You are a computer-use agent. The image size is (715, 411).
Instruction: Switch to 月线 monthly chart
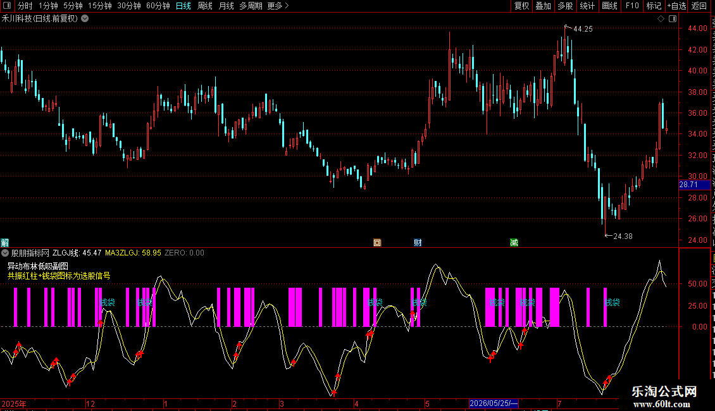click(x=226, y=6)
